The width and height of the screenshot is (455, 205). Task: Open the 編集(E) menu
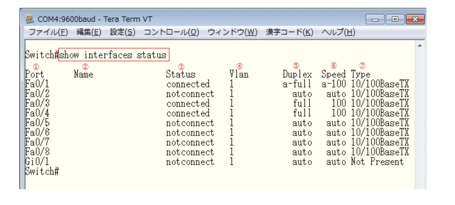tap(89, 32)
